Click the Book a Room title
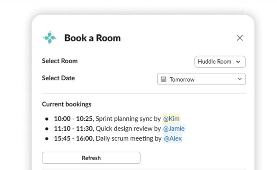 coord(92,38)
